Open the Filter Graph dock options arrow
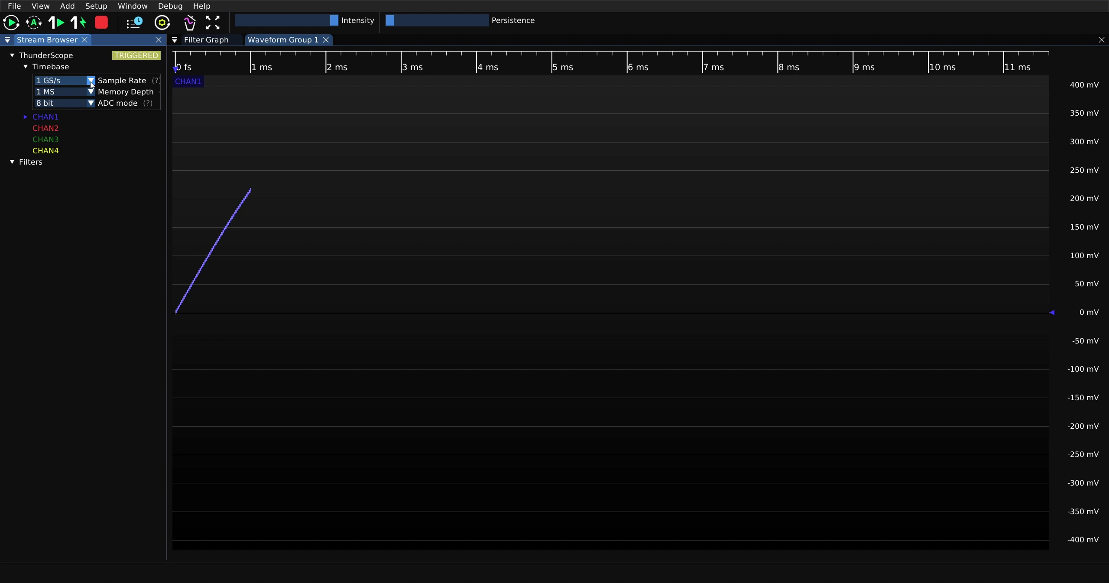The height and width of the screenshot is (583, 1109). click(x=175, y=40)
